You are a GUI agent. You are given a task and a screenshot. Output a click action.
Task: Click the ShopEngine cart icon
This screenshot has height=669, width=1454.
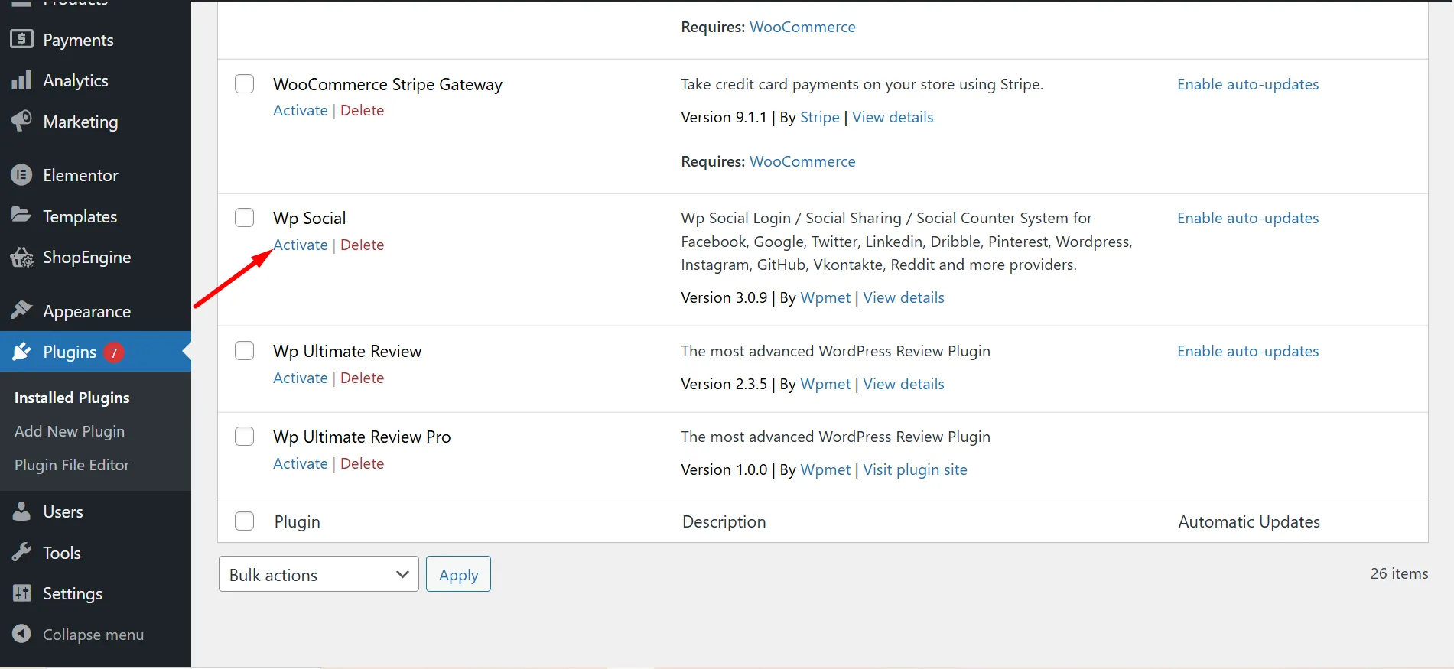click(x=21, y=258)
